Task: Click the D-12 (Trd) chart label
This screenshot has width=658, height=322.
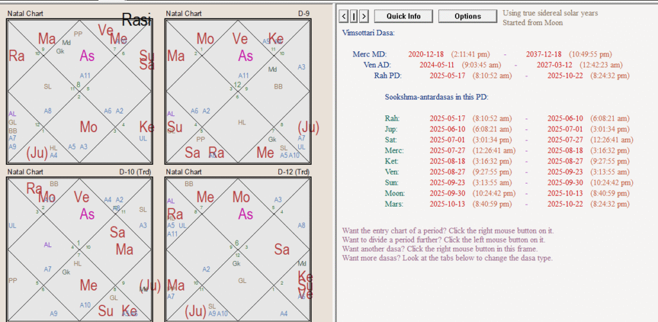Action: coord(294,172)
